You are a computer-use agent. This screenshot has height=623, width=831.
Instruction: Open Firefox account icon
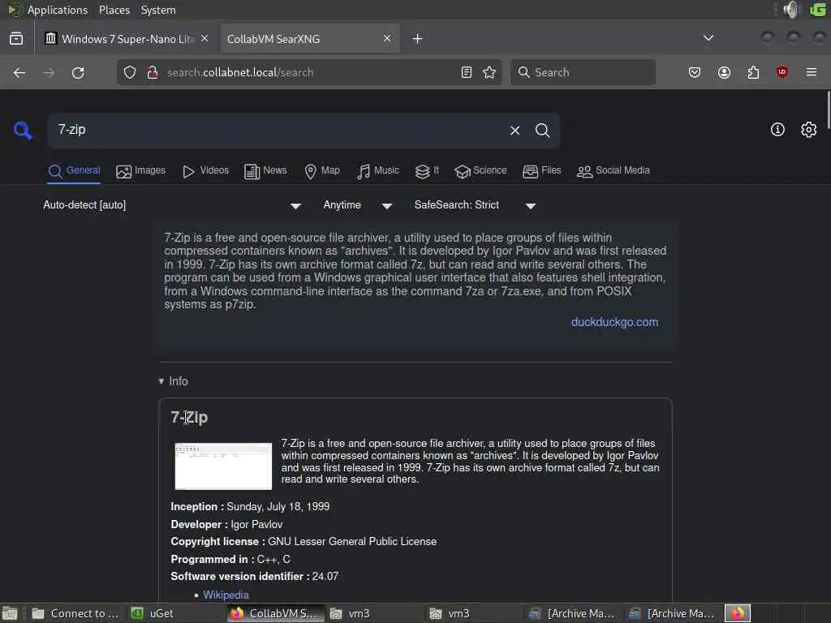[725, 72]
